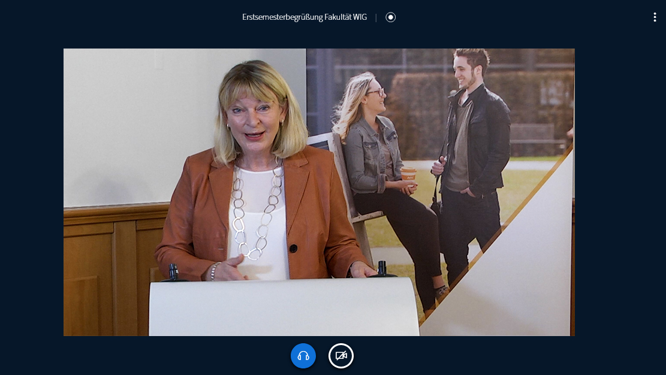
Task: Click record status dot beside session title
Action: 391,17
